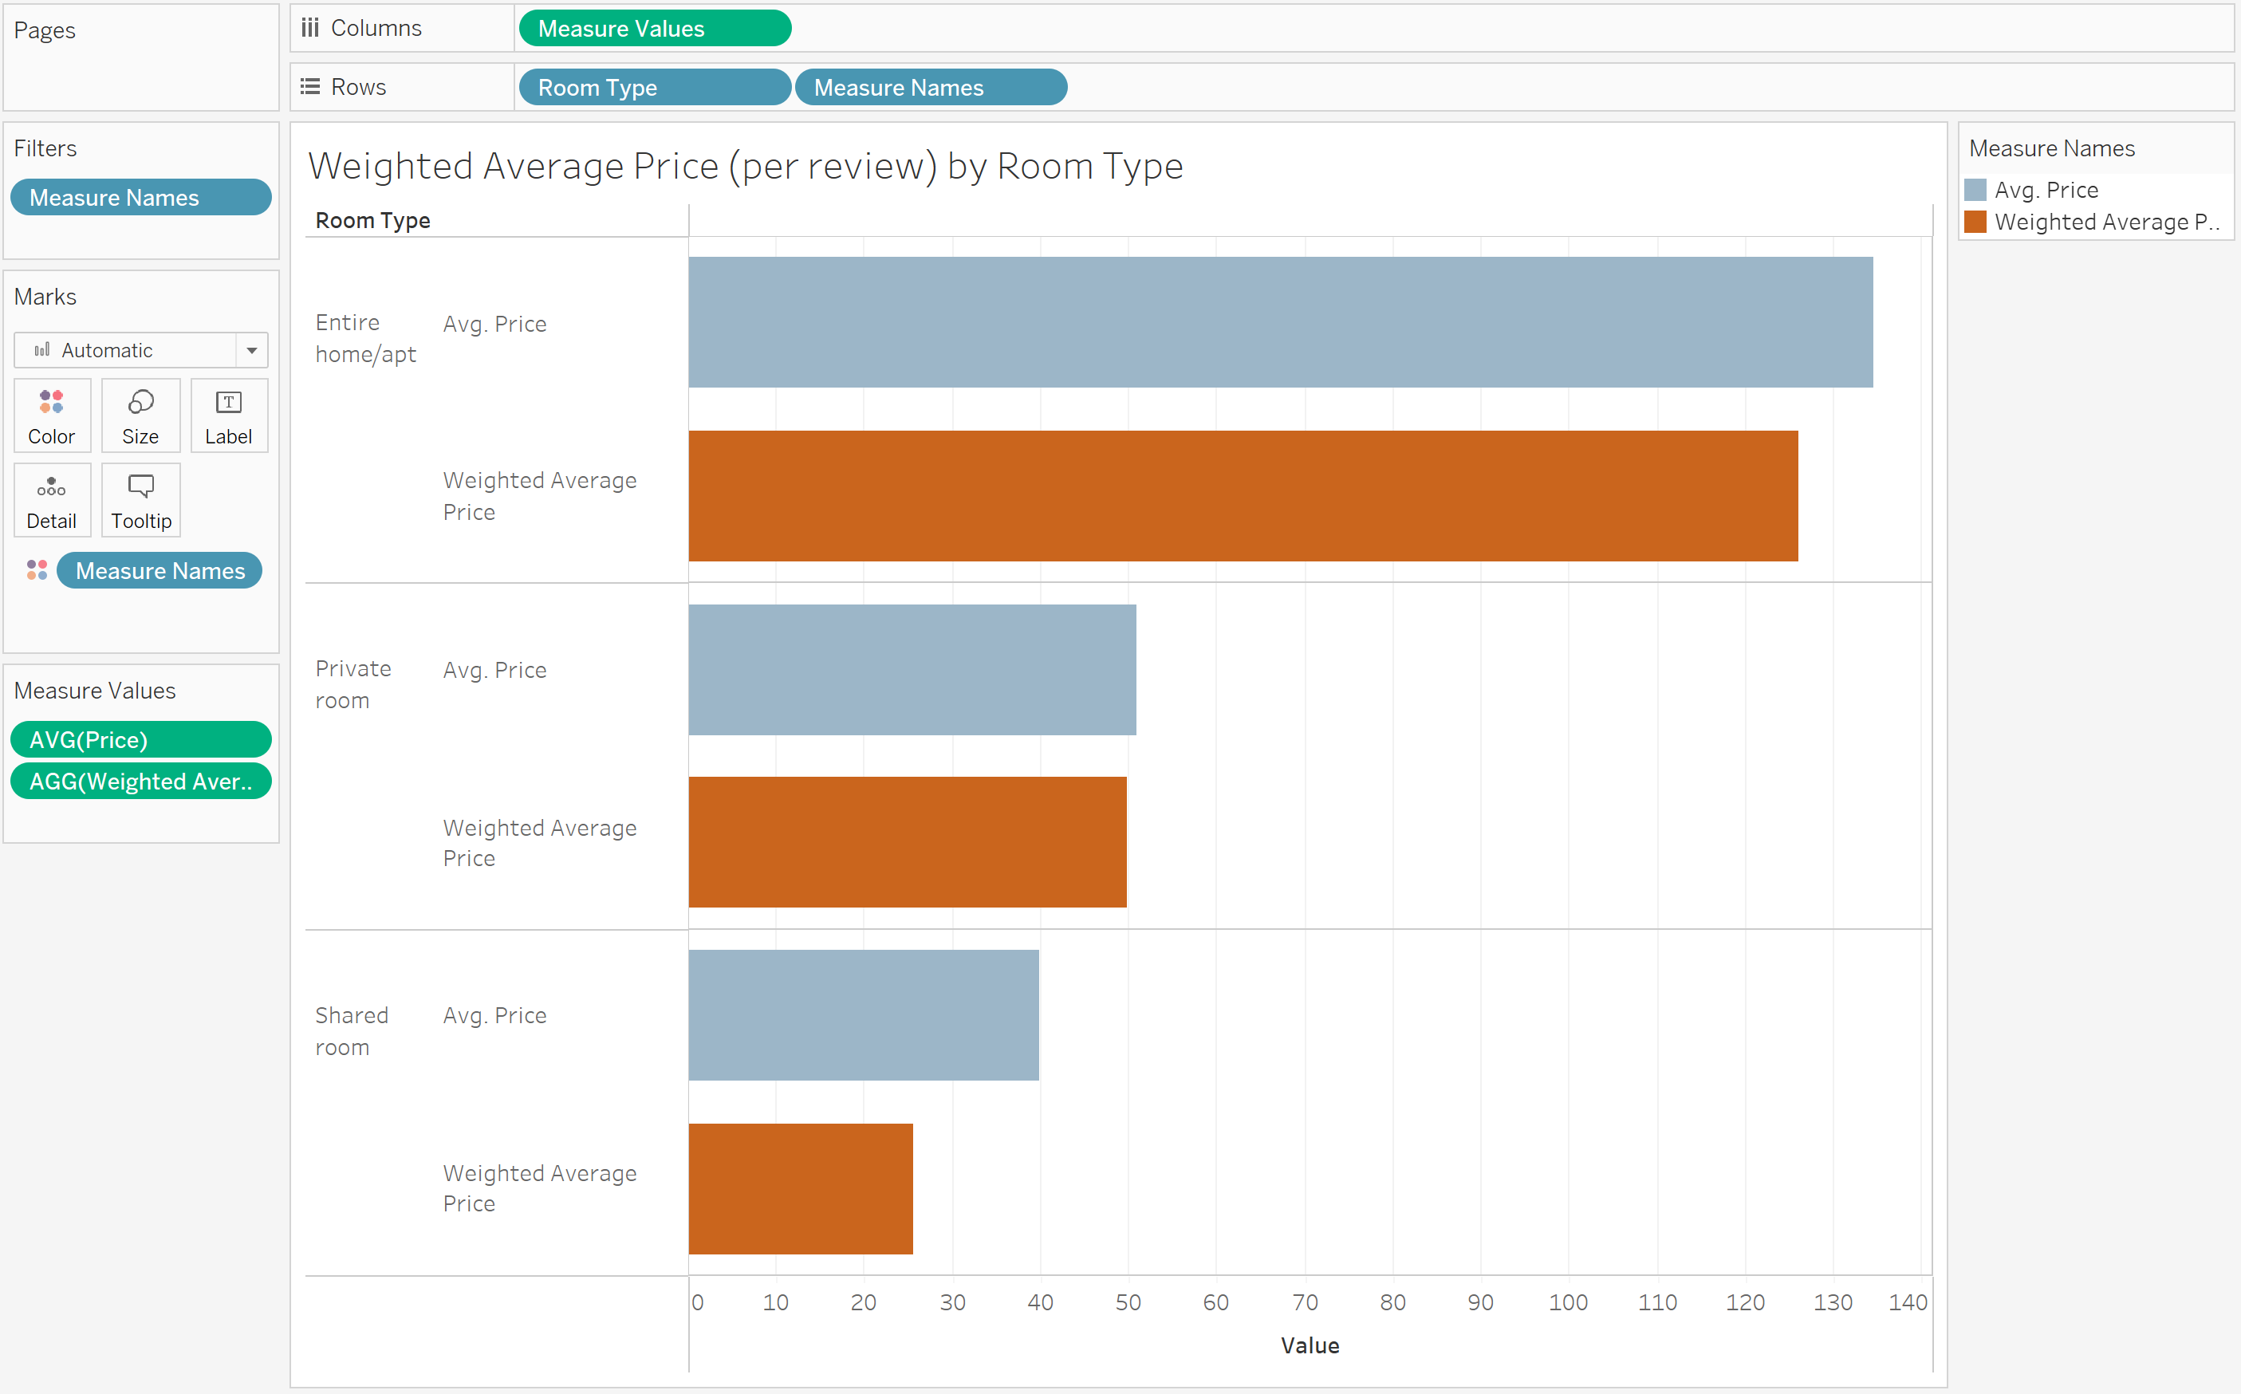Select the AVG(Price) measure pill
Viewport: 2241px width, 1394px height.
click(x=140, y=739)
